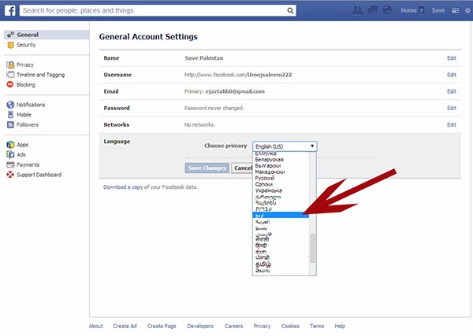The width and height of the screenshot is (473, 336).
Task: Select Українська in the language list
Action: [x=269, y=190]
